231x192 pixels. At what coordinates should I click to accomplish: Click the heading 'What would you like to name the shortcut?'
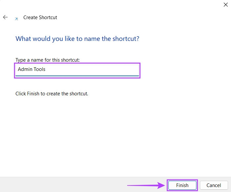click(x=77, y=39)
